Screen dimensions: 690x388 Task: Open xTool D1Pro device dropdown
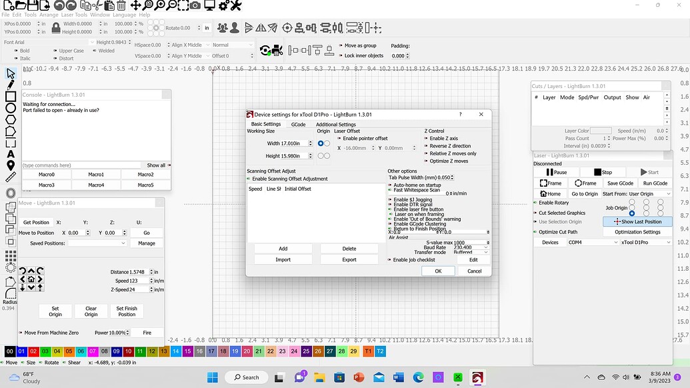coord(646,243)
